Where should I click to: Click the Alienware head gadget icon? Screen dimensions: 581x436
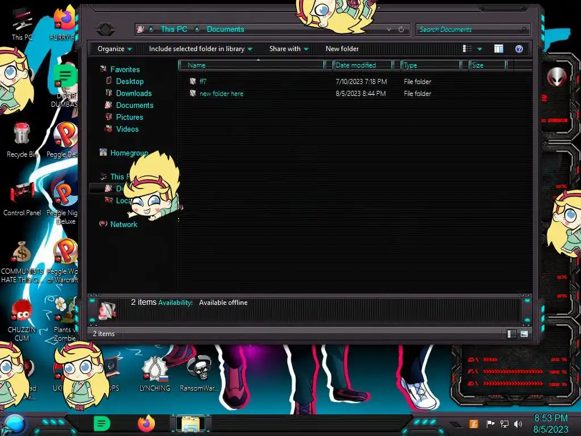(x=557, y=77)
